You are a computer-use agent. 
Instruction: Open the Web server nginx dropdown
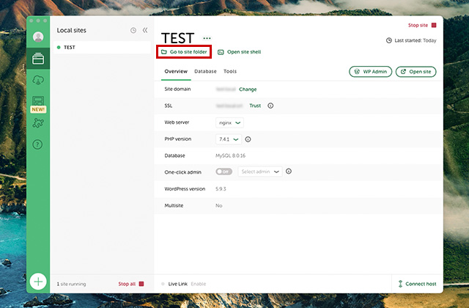point(229,122)
